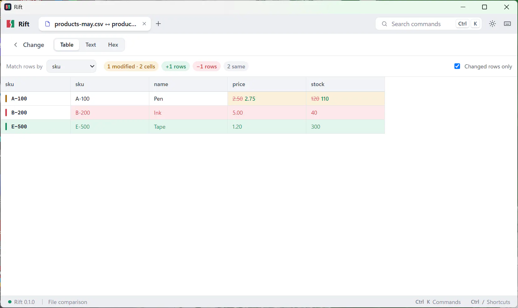Click Ctrl / Shortcuts in status bar
Viewport: 518px width, 308px height.
491,302
